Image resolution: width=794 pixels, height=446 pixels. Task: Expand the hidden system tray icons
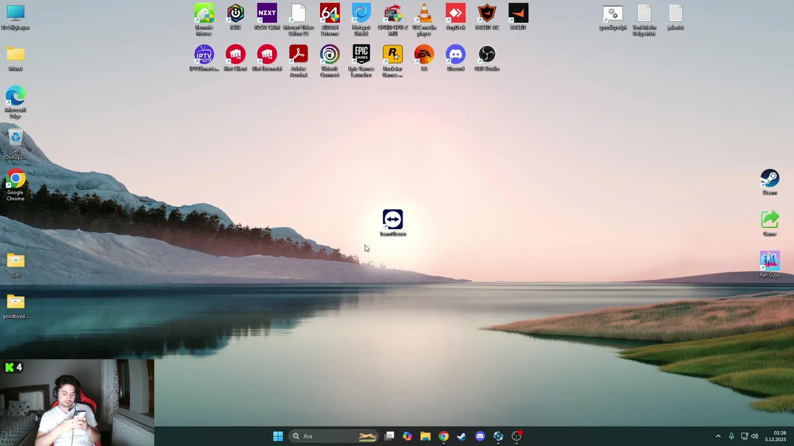coord(718,436)
